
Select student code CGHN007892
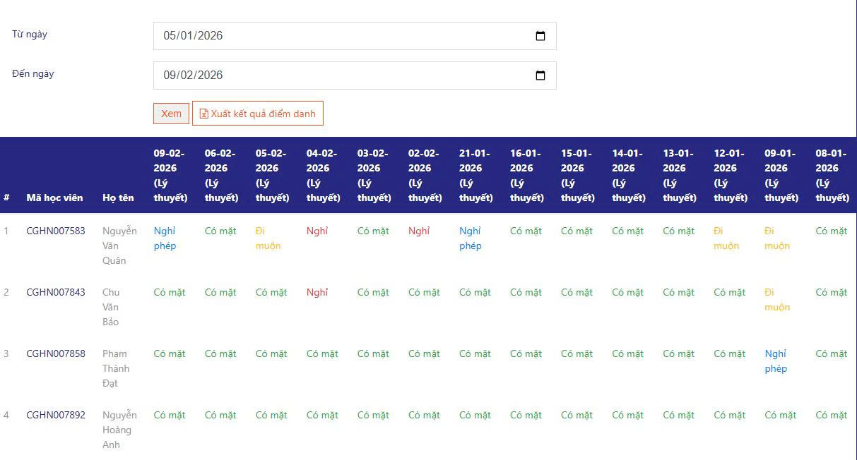click(x=56, y=415)
